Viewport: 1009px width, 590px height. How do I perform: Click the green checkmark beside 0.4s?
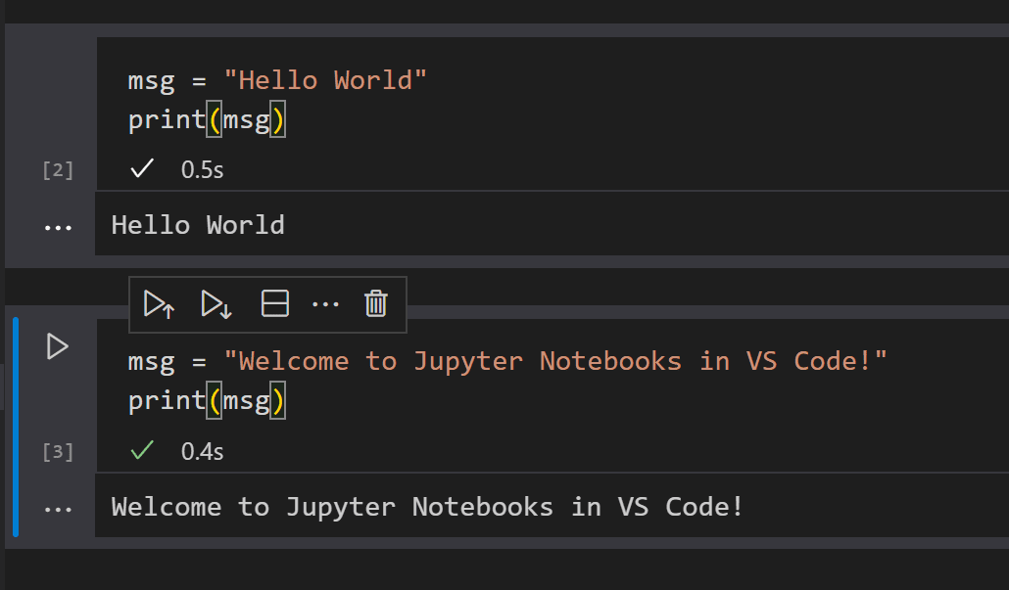141,450
